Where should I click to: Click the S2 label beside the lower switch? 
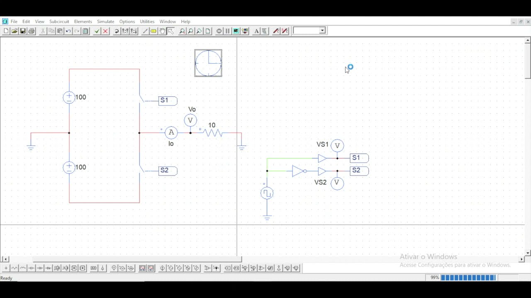click(168, 171)
